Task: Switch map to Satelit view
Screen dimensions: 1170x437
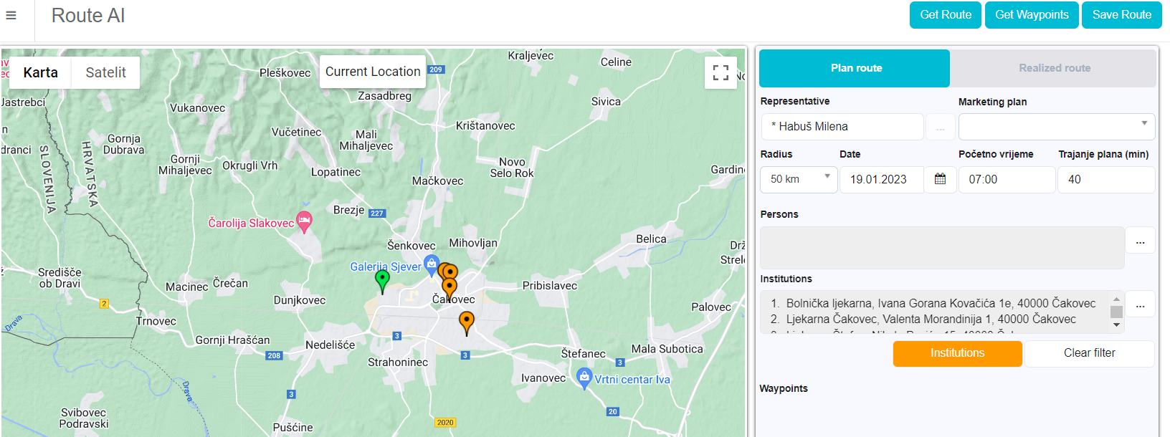Action: coord(105,72)
